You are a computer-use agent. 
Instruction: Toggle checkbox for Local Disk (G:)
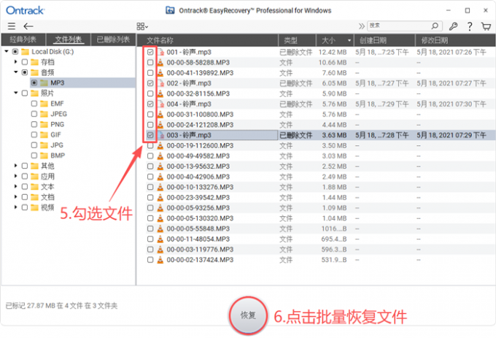tap(15, 52)
